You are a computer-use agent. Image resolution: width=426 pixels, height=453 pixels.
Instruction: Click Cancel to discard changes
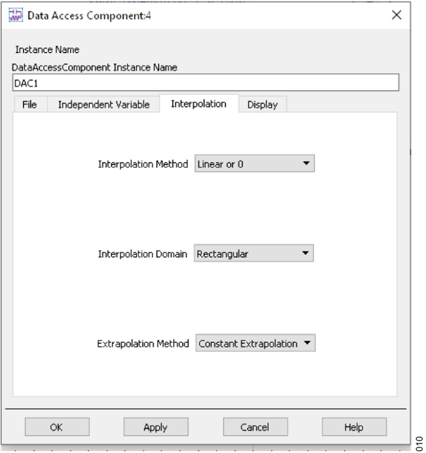point(255,427)
